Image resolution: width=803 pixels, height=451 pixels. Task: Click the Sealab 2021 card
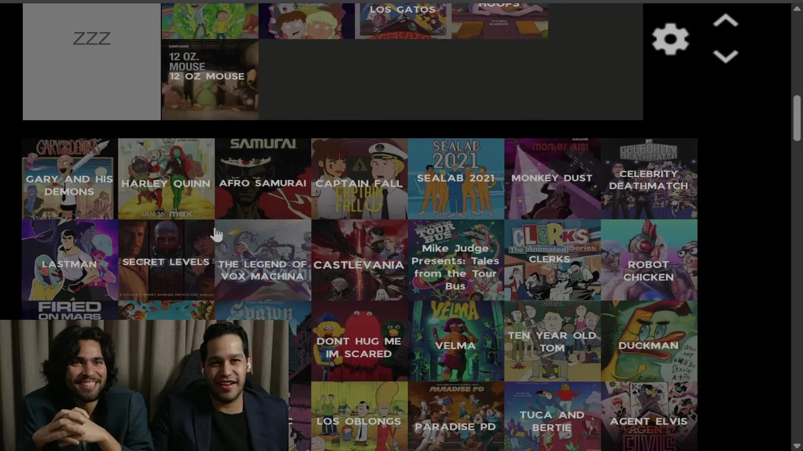(x=456, y=179)
